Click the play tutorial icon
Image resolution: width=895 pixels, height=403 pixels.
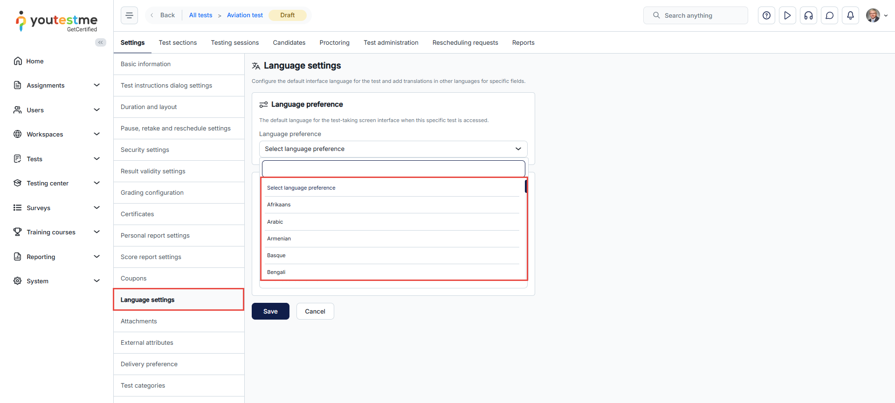pos(787,15)
